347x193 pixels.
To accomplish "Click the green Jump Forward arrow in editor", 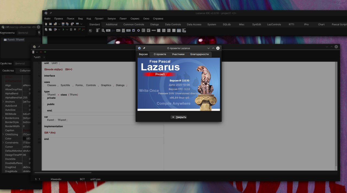I will 45,52.
